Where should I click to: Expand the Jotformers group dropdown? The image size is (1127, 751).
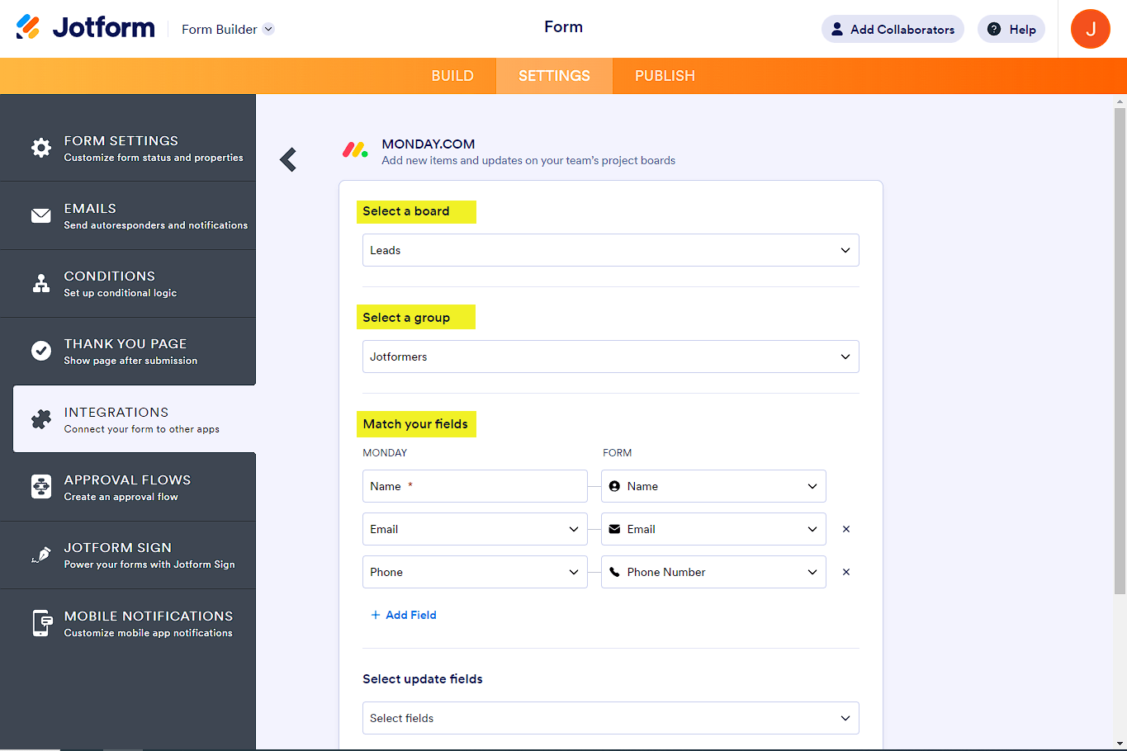(610, 357)
